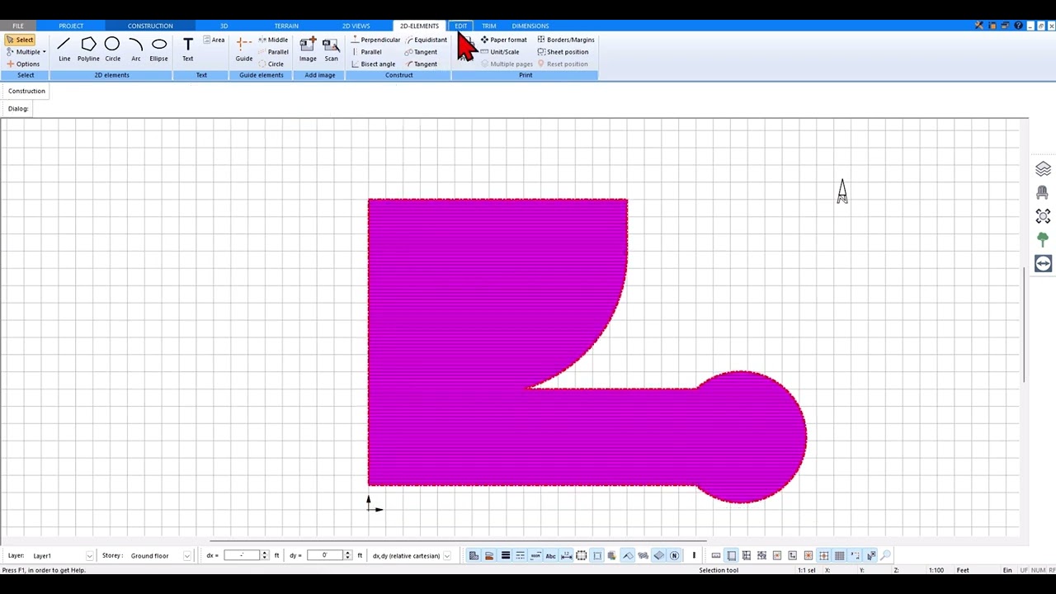Insert a Text element
Screen dimensions: 1056x594
tap(187, 49)
